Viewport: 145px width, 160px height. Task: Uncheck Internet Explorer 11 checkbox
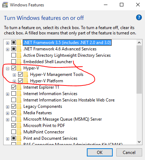tap(13, 87)
